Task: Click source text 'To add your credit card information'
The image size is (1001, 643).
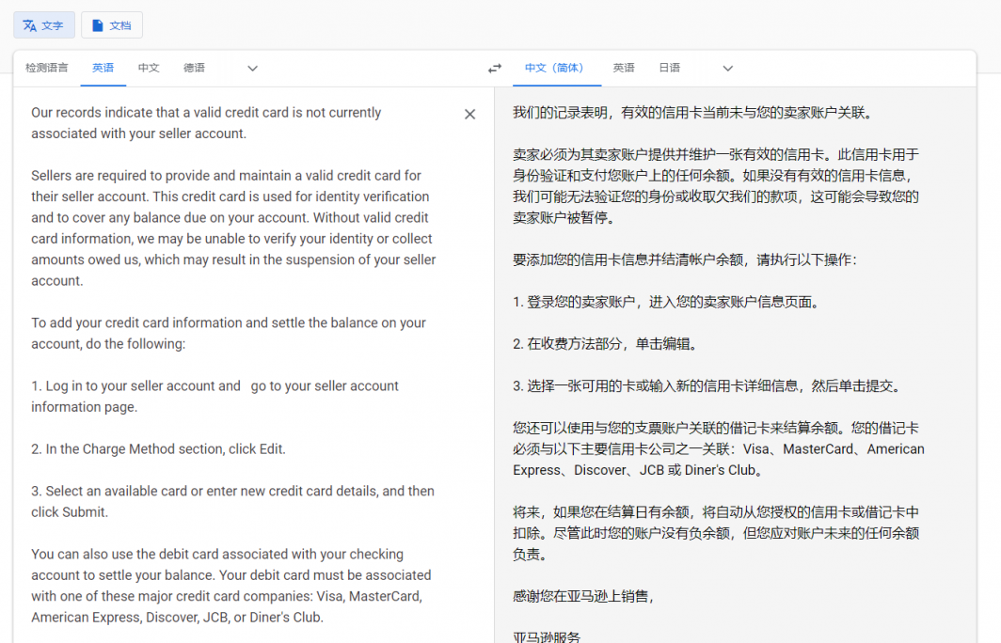Action: pyautogui.click(x=136, y=322)
